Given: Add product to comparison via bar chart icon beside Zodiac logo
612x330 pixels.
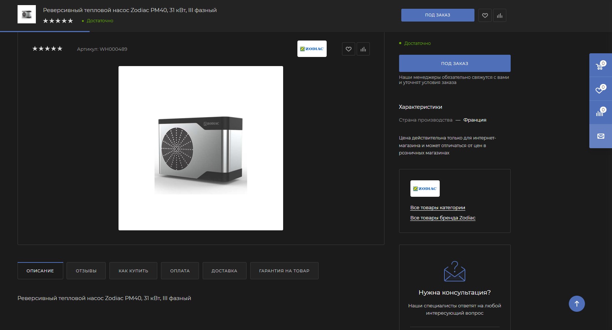Looking at the screenshot, I should [x=363, y=49].
